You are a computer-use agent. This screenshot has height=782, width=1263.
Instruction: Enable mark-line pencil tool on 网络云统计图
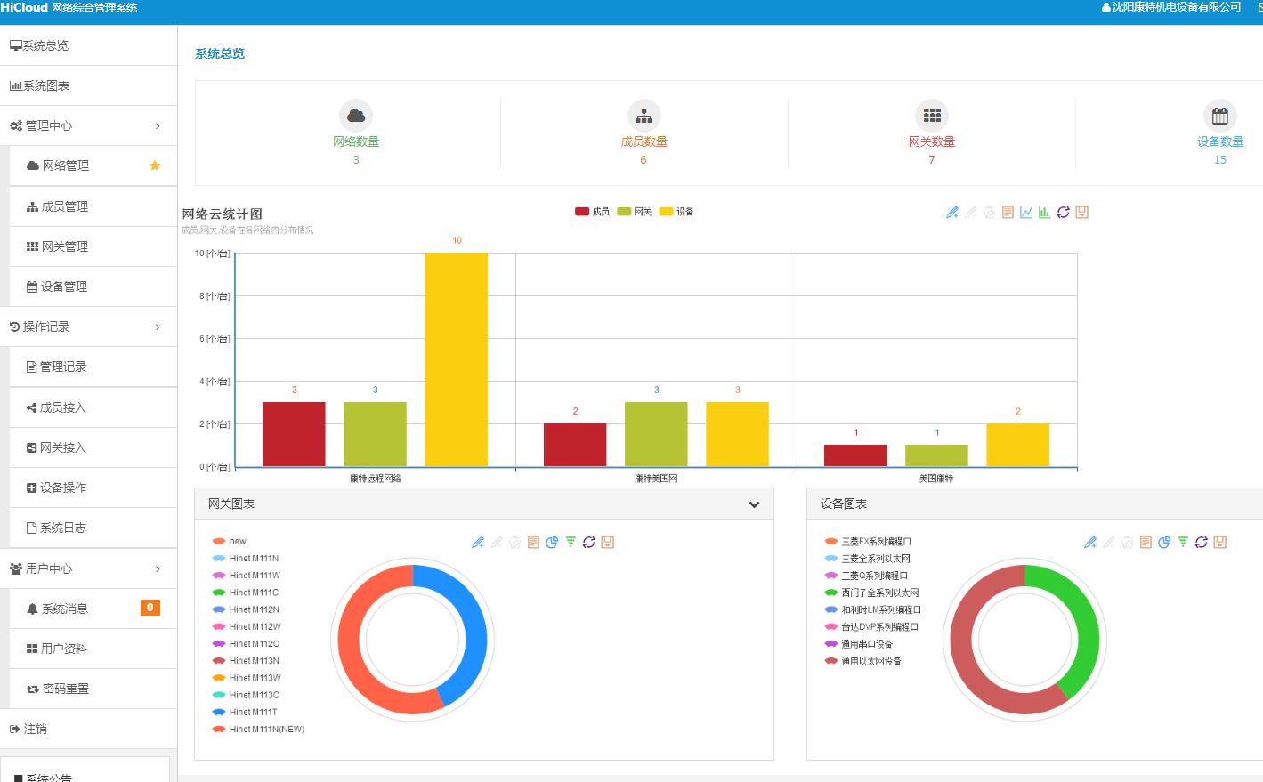point(952,212)
